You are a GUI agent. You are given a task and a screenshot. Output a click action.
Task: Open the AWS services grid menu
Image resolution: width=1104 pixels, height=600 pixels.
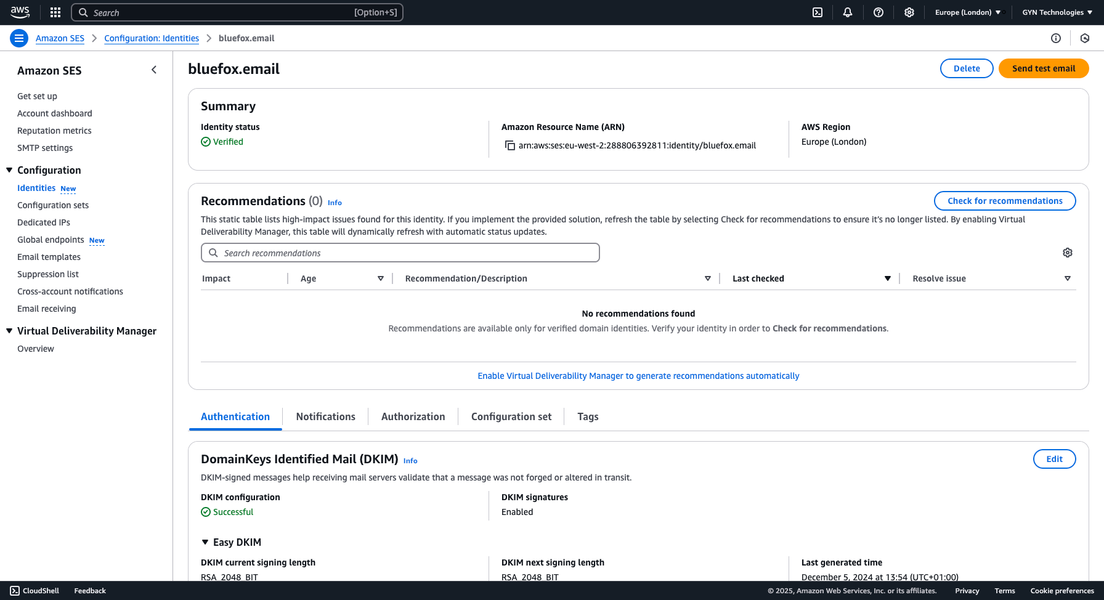click(x=55, y=12)
